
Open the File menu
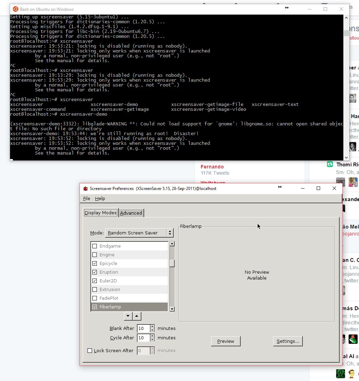(87, 199)
